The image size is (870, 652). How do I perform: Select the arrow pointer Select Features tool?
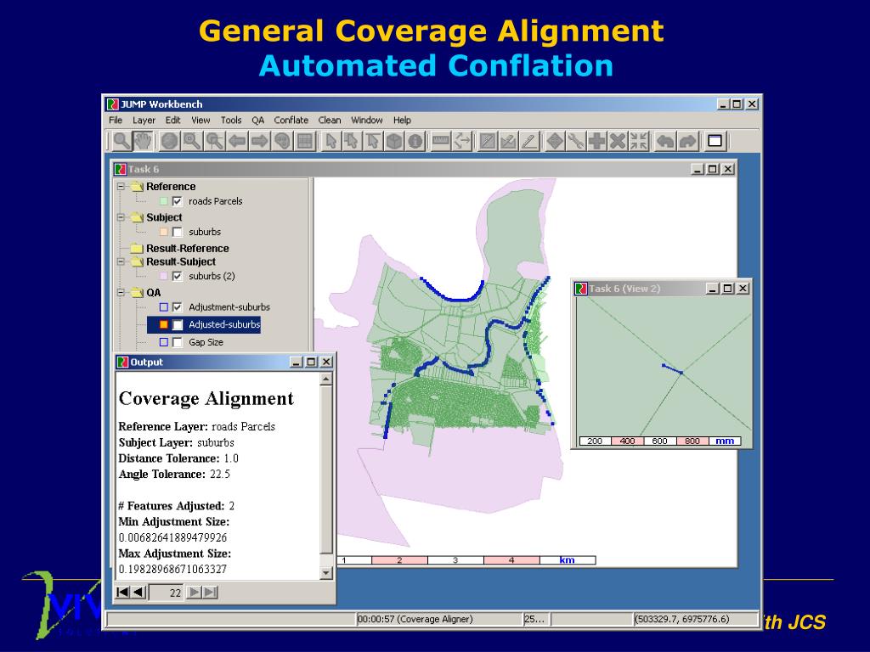pyautogui.click(x=330, y=141)
